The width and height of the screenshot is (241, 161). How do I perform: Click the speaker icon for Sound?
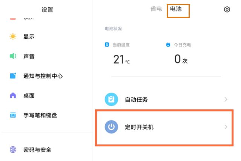coord(13,56)
